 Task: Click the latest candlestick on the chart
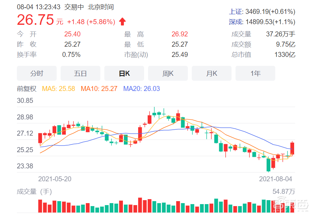click(293, 148)
